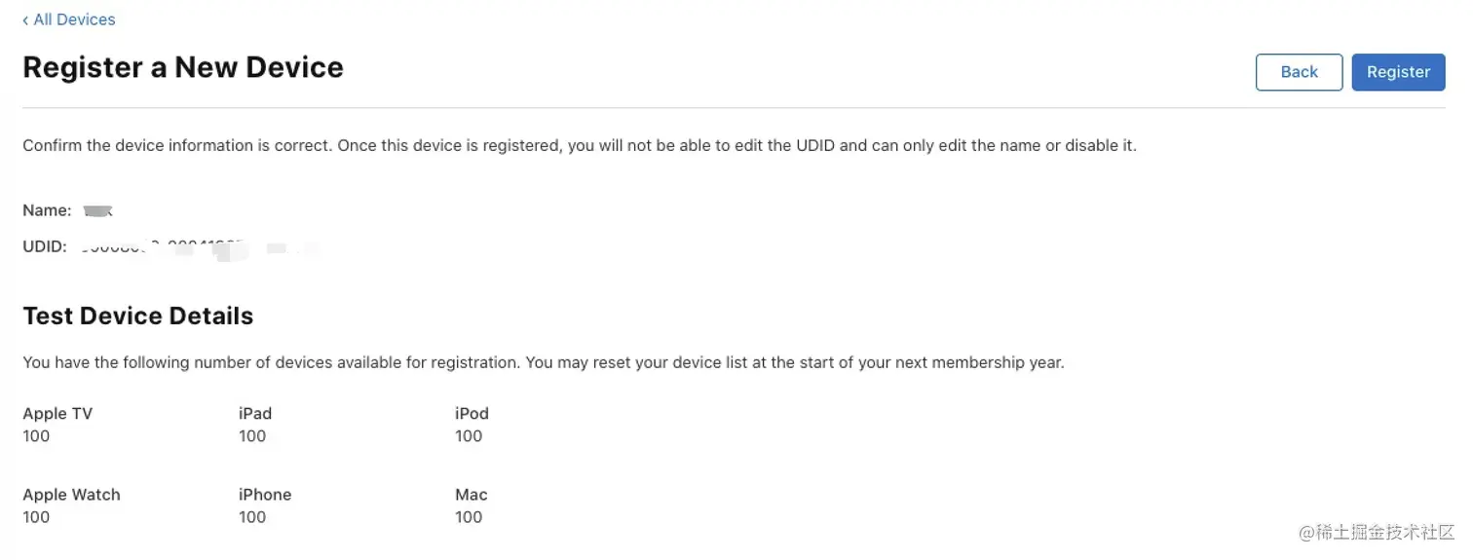Click the Mac label
Screen dimensions: 1473x560
pyautogui.click(x=472, y=495)
